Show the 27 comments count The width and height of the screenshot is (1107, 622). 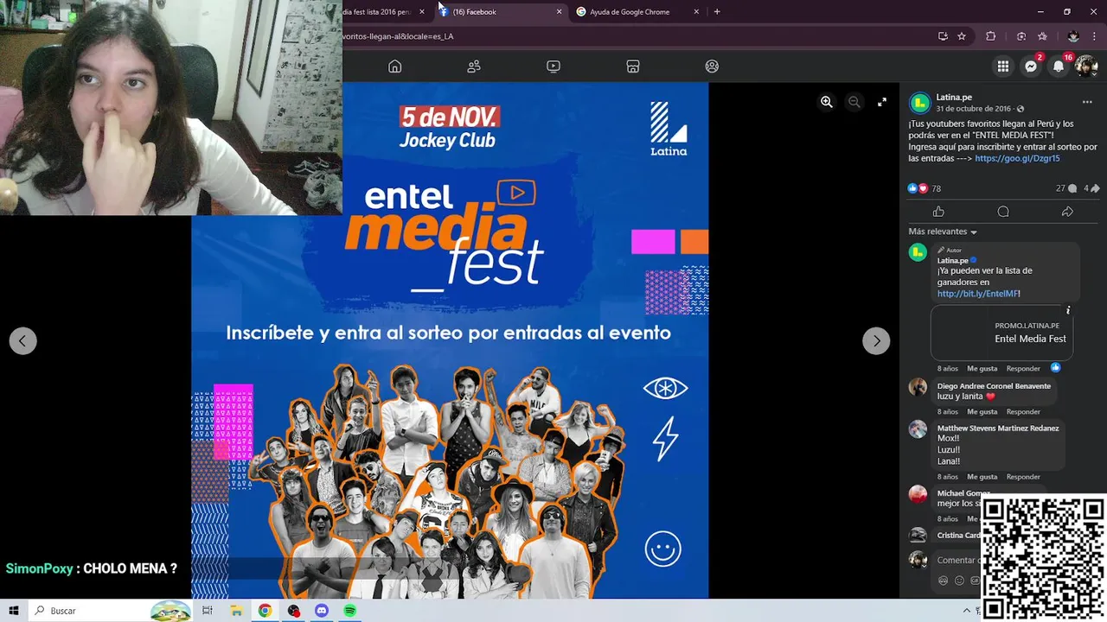1065,188
